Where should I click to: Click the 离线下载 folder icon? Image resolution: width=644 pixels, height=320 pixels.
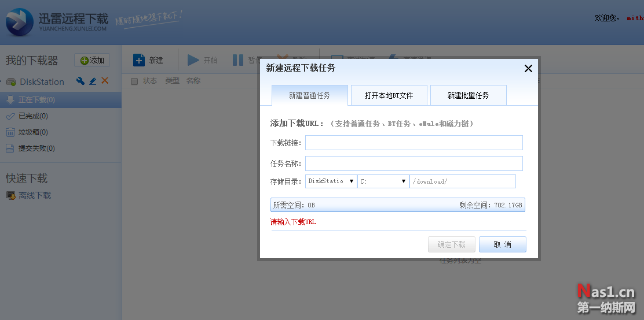(10, 195)
